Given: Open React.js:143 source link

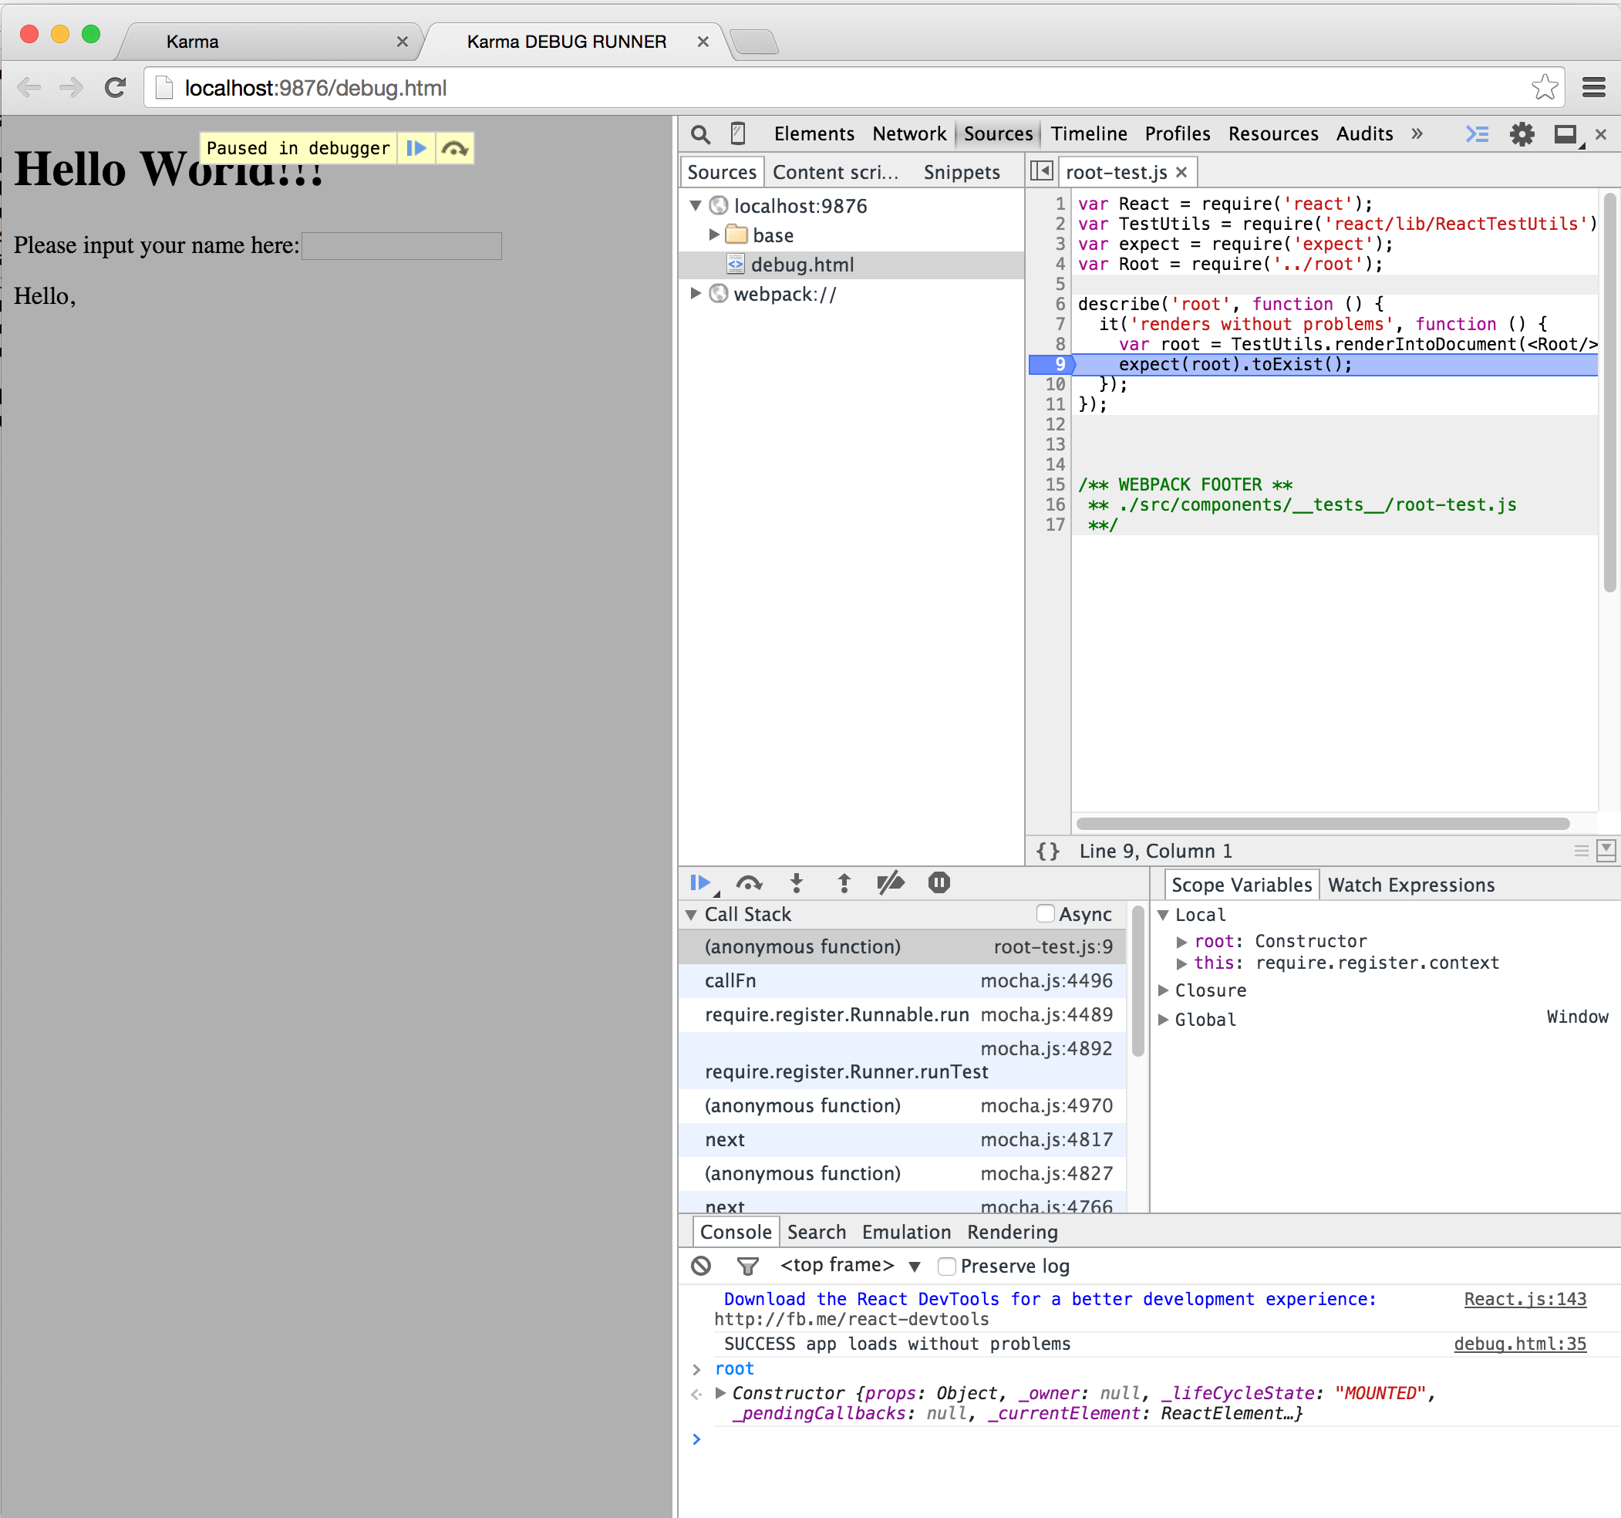Looking at the screenshot, I should tap(1524, 1299).
